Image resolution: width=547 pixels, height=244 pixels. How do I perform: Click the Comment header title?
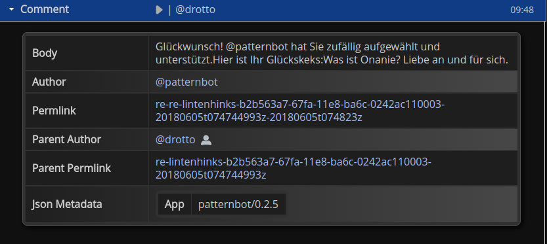click(45, 9)
